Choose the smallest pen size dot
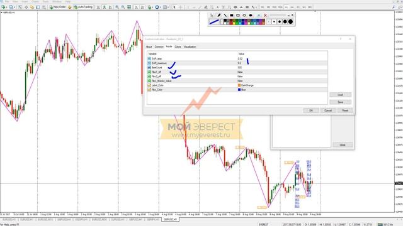The height and width of the screenshot is (226, 403). 269,21
